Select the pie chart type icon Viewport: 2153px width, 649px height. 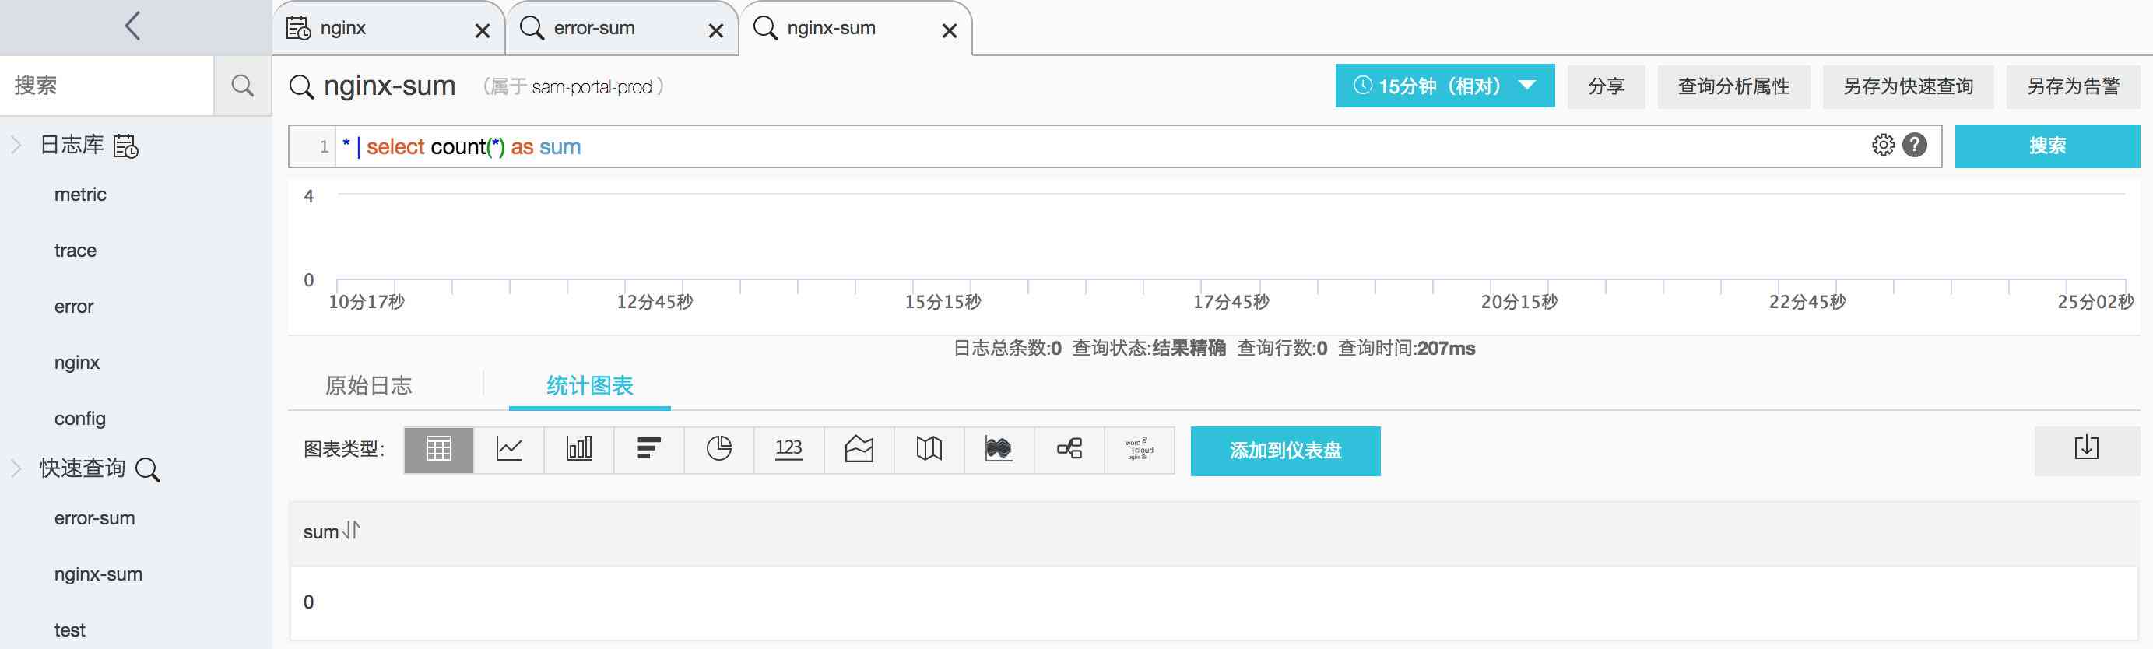(718, 449)
